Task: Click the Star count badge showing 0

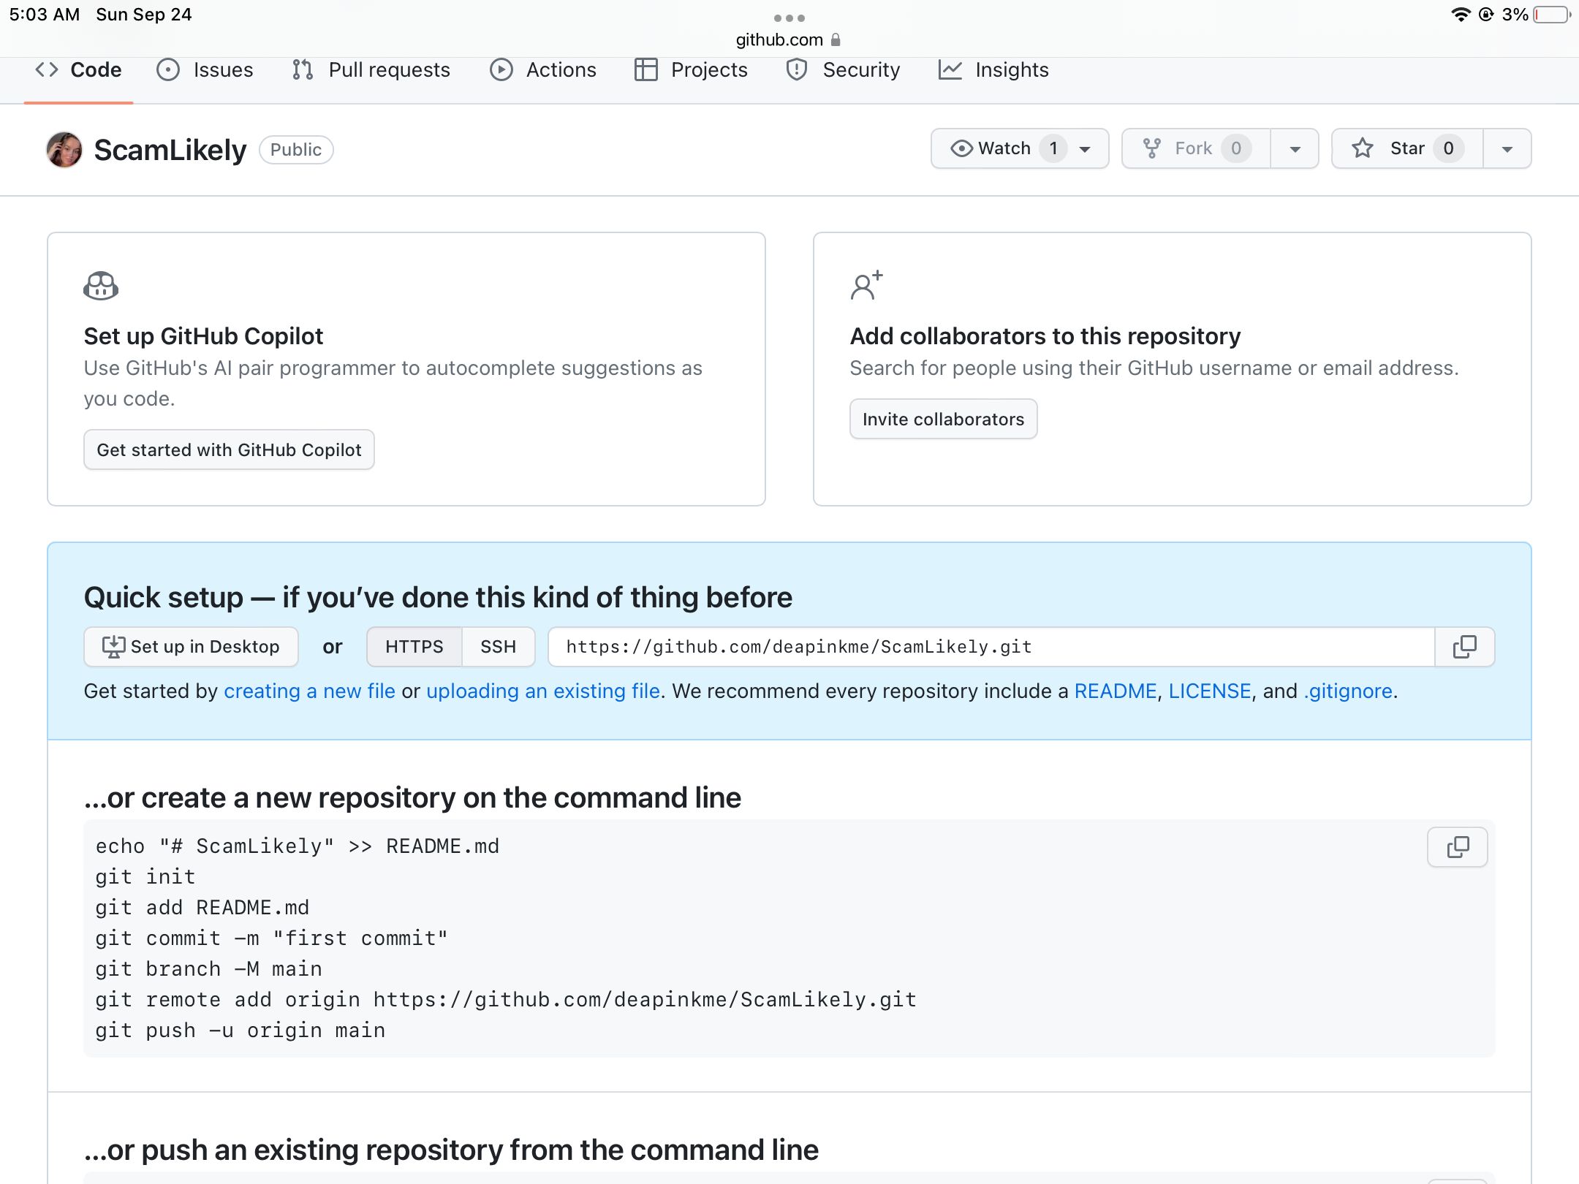Action: 1448,148
